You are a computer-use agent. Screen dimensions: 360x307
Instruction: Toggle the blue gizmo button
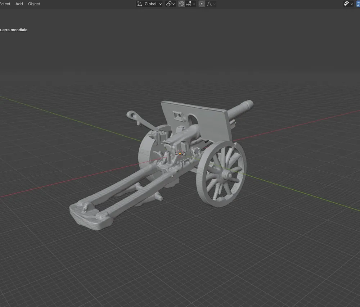pos(358,4)
